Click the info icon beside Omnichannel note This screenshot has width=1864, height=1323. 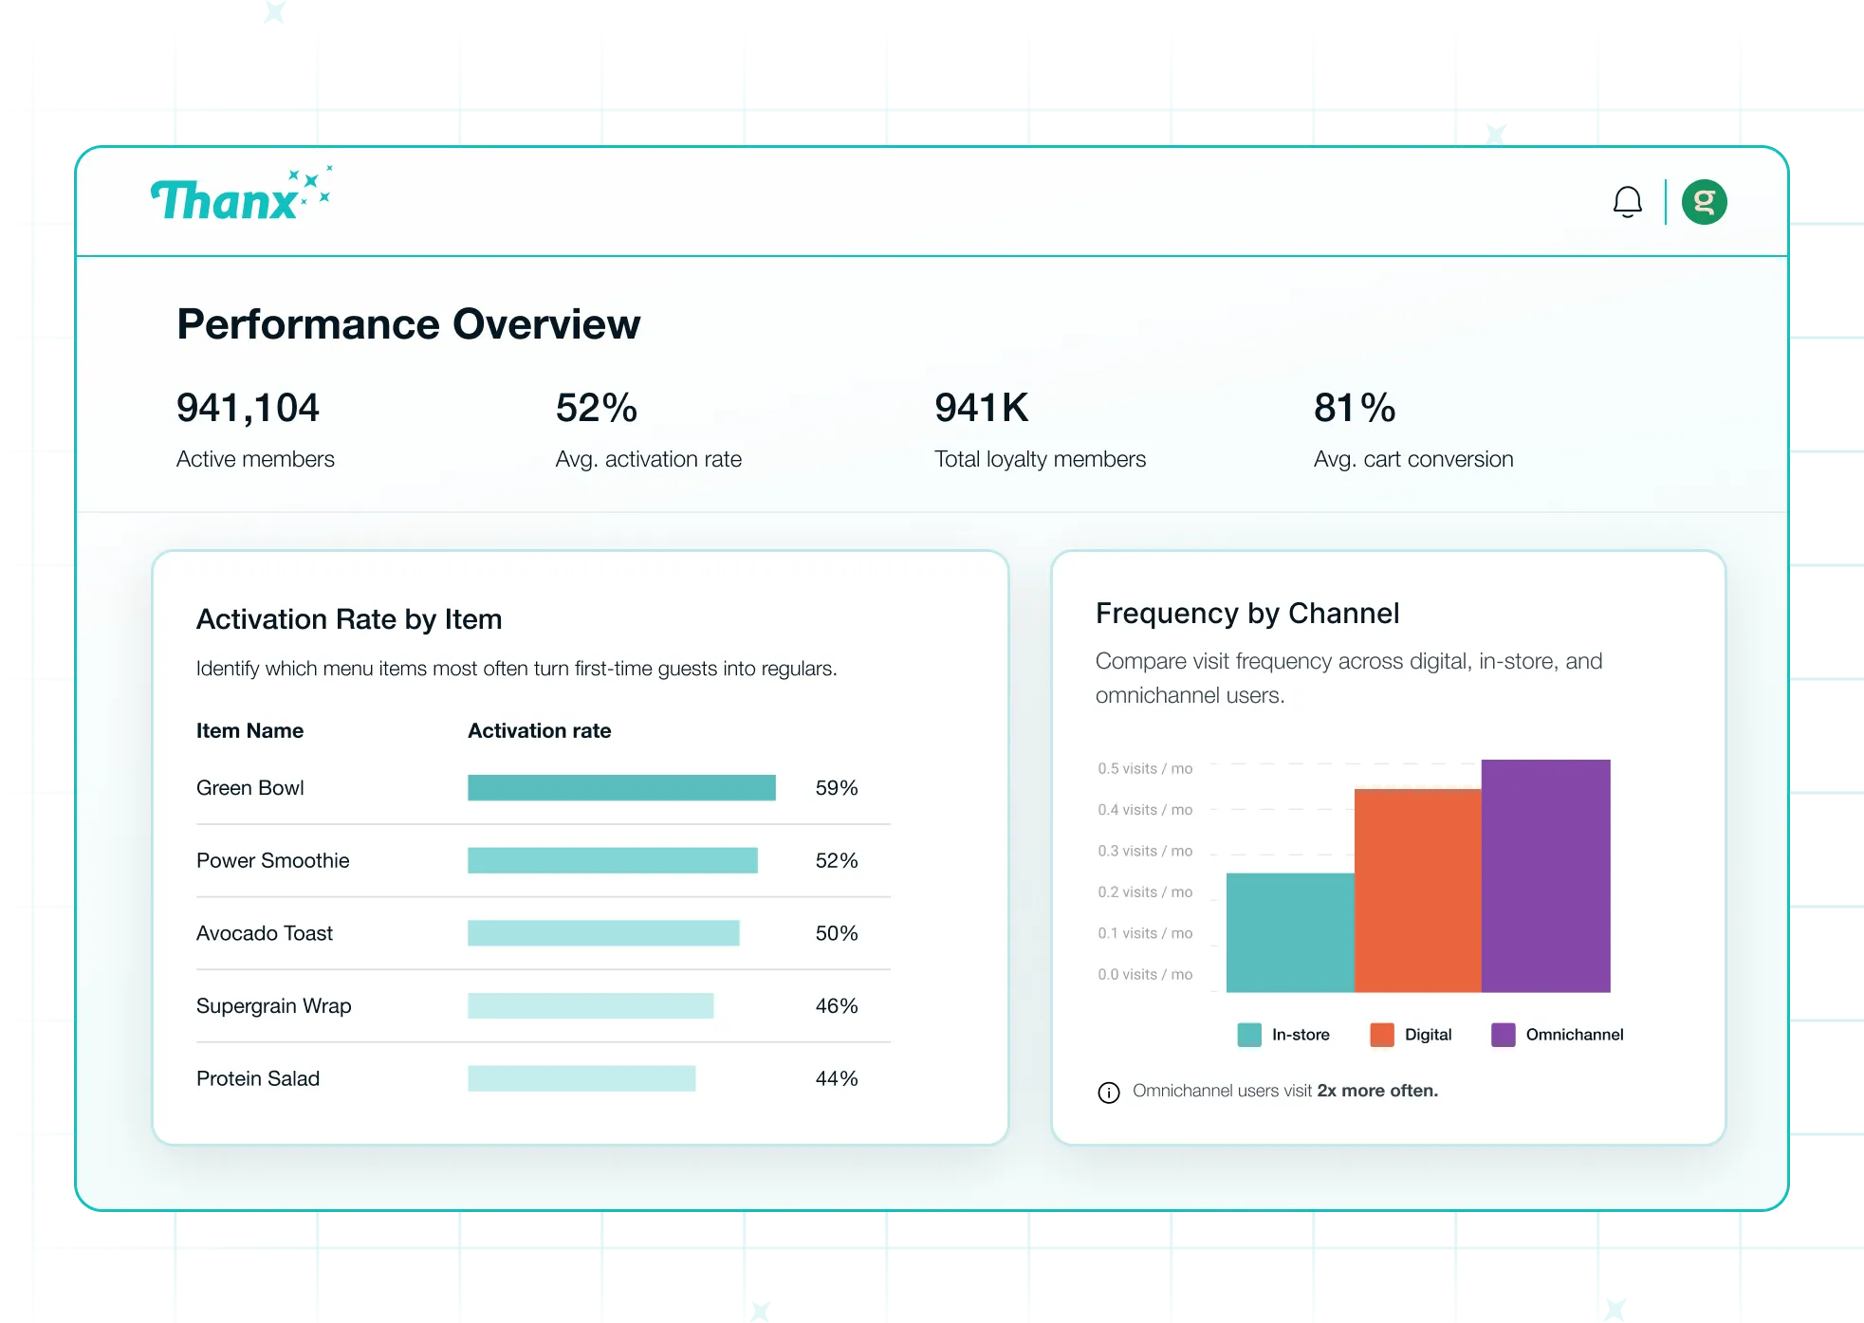coord(1108,1093)
